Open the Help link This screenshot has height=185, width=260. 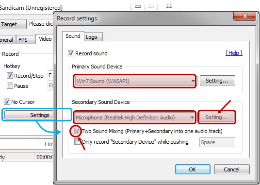[234, 53]
